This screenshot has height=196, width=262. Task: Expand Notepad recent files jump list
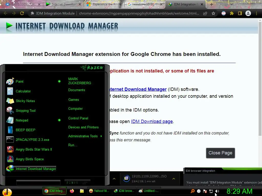pos(59,120)
